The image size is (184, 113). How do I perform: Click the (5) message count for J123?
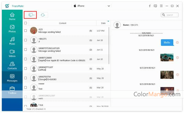(x=90, y=31)
